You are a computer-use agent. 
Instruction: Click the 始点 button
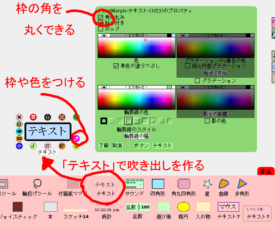pos(209,73)
